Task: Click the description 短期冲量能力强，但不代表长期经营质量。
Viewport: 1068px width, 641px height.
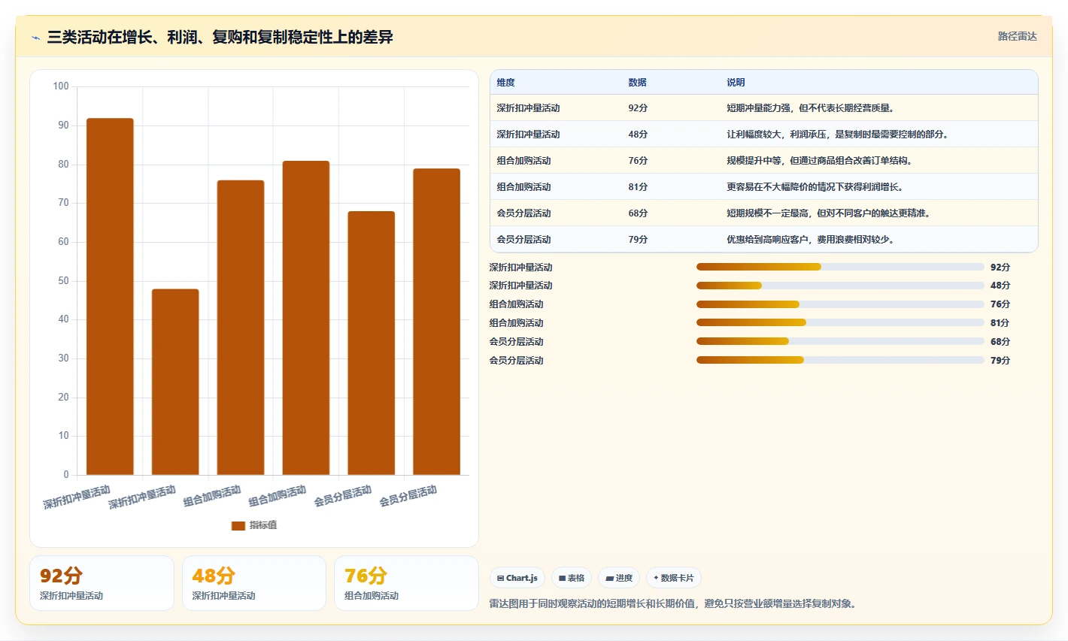Action: coord(811,108)
